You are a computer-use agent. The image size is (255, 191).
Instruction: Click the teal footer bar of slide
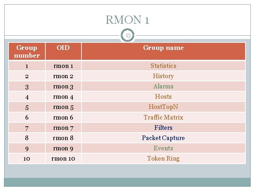coord(127,182)
